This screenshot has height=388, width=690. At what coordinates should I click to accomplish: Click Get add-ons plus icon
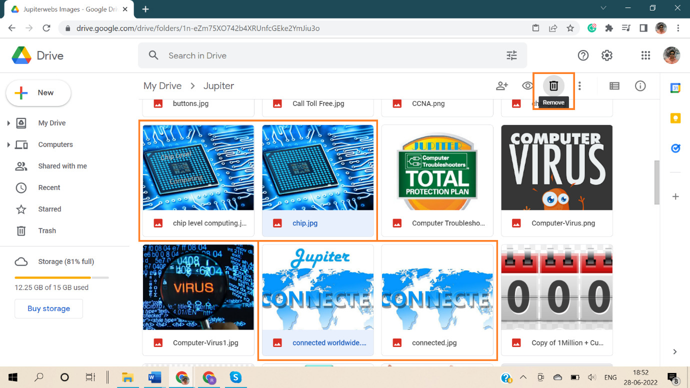[675, 196]
